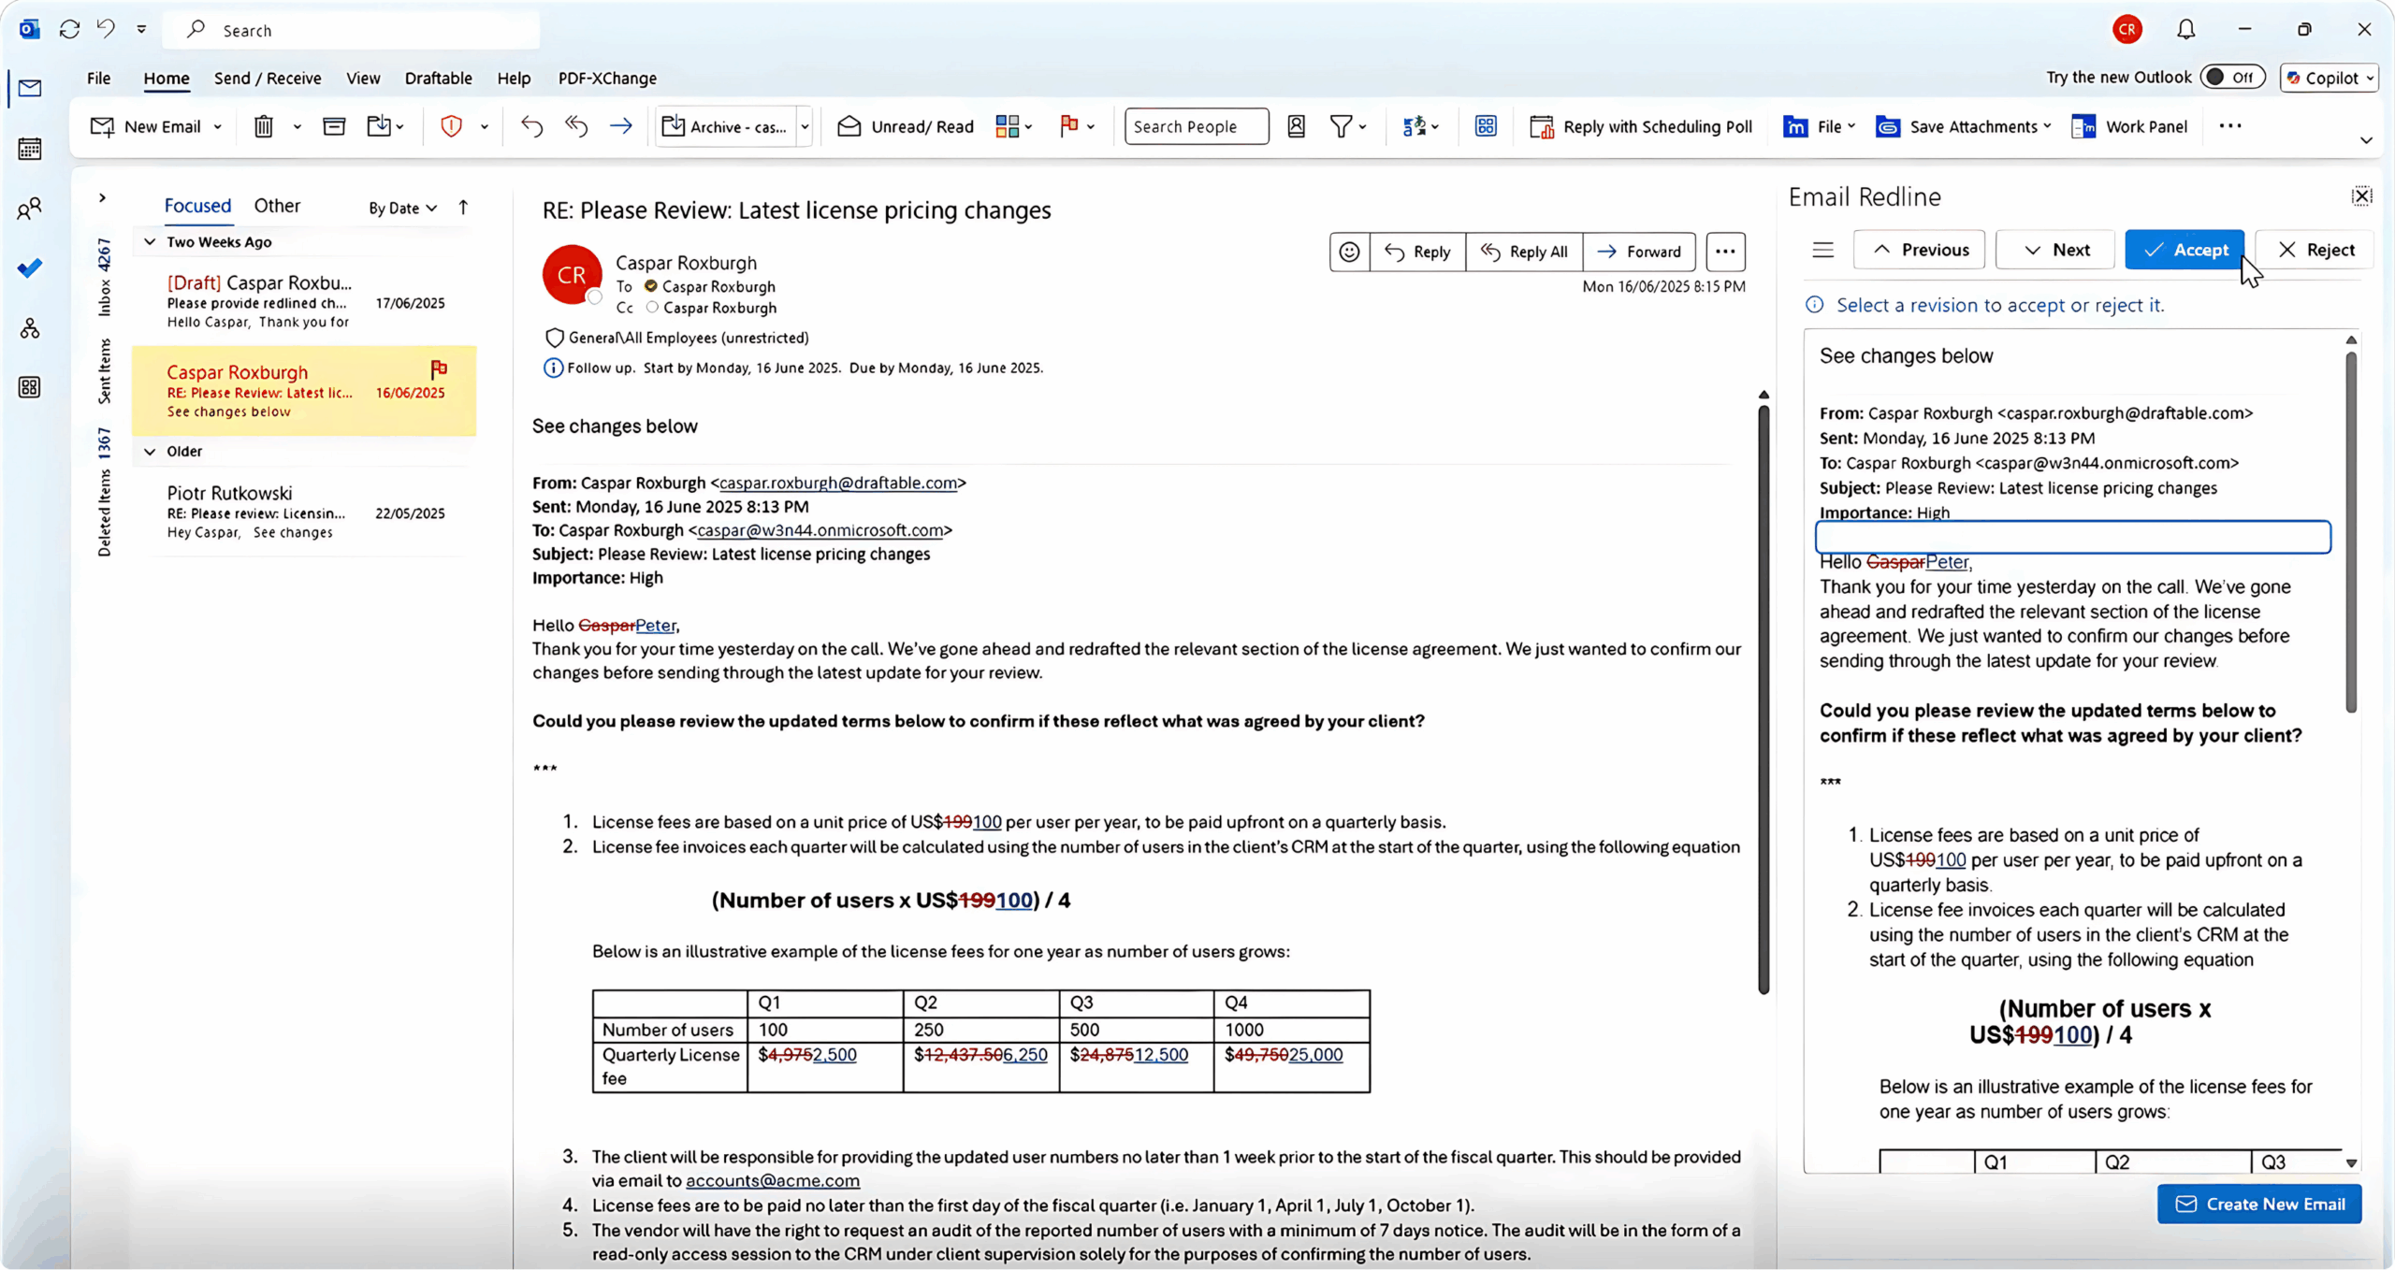The height and width of the screenshot is (1270, 2395).
Task: Open the Calendar view in sidebar
Action: [30, 149]
